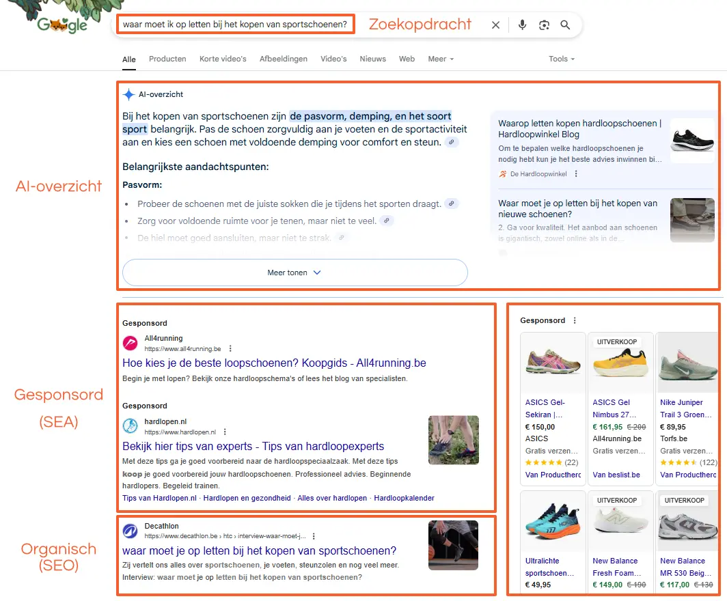This screenshot has height=601, width=727.
Task: Click grey sneakers thumbnail in second source card
Action: tap(692, 220)
